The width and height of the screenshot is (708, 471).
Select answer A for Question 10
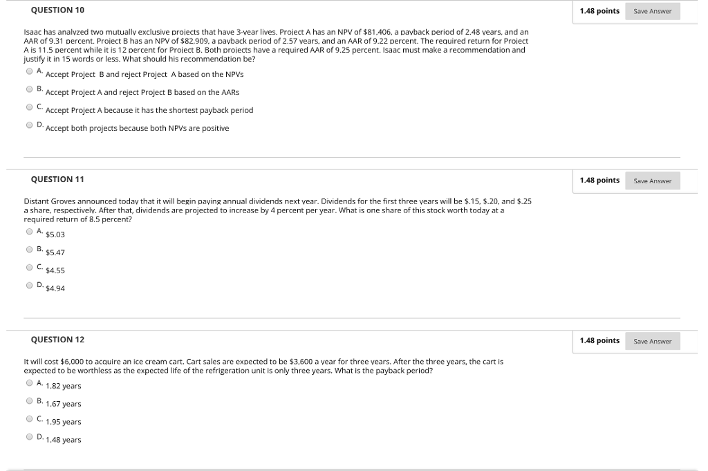point(28,73)
